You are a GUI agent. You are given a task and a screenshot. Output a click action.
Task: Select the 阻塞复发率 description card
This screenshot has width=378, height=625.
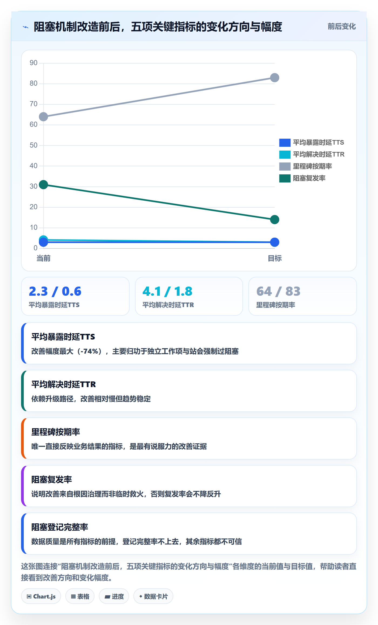[189, 486]
